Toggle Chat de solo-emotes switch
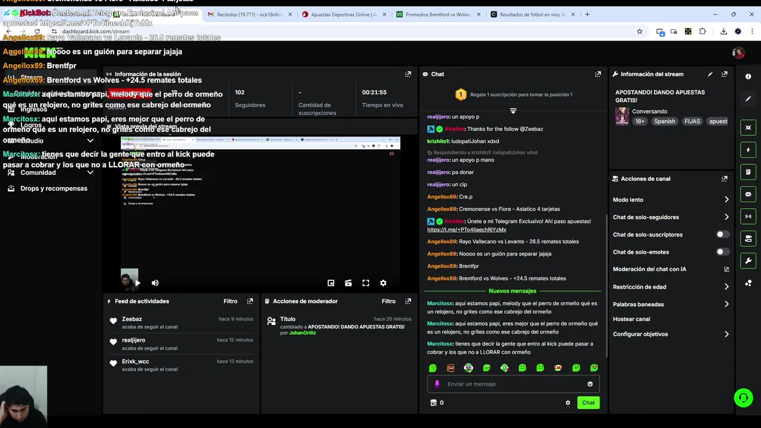The height and width of the screenshot is (428, 761). tap(722, 251)
